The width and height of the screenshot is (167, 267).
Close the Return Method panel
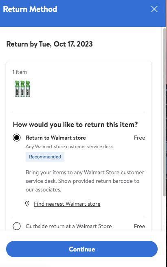[154, 9]
